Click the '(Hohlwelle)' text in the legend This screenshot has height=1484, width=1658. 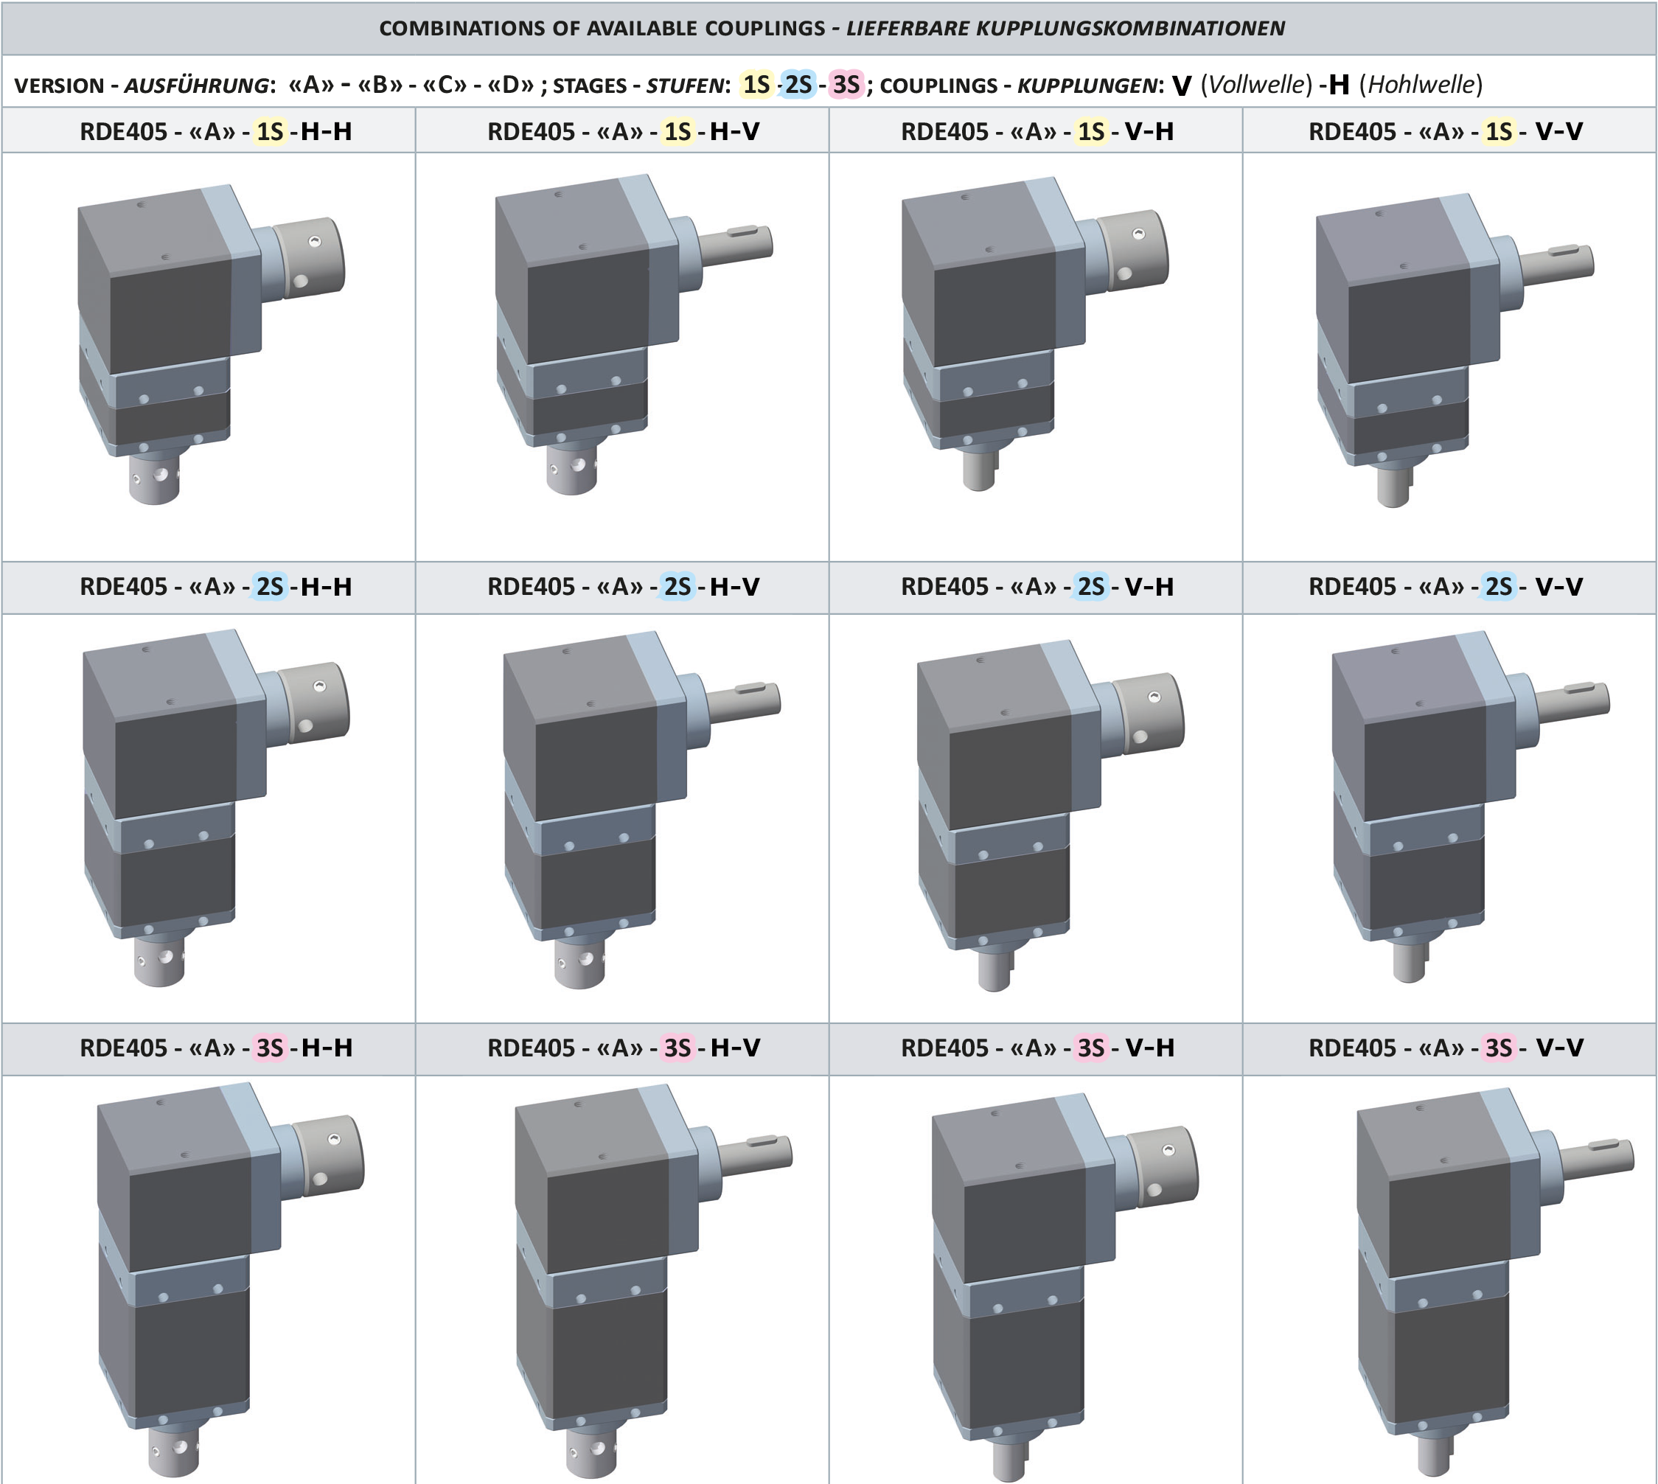pos(1421,85)
